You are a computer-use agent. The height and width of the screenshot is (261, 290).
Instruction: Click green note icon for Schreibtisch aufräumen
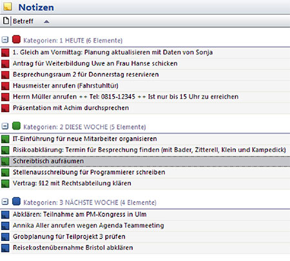[5, 161]
